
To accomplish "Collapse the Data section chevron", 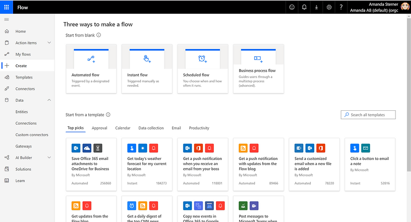I will 49,100.
